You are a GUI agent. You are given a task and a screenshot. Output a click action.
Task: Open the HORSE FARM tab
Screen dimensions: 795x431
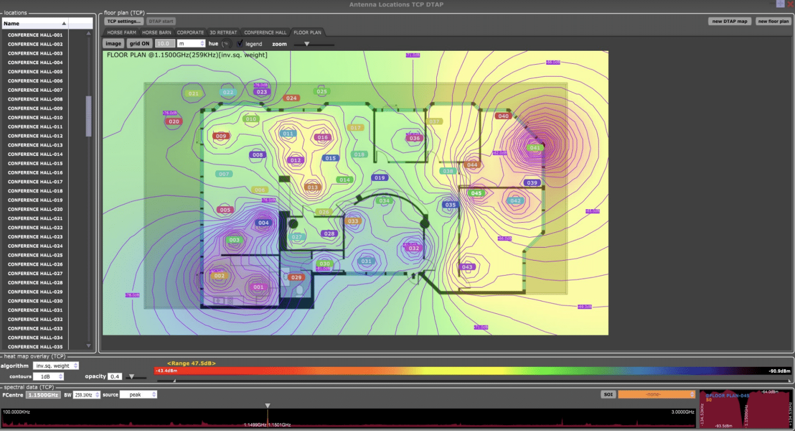pyautogui.click(x=121, y=32)
